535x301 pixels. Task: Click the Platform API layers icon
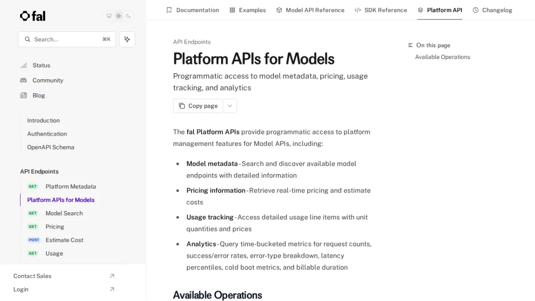pyautogui.click(x=420, y=10)
